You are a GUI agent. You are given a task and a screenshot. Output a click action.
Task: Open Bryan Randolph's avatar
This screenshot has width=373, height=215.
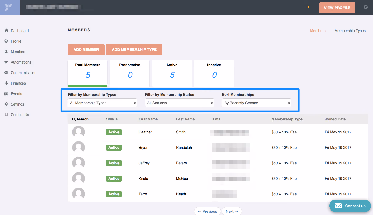tap(79, 148)
